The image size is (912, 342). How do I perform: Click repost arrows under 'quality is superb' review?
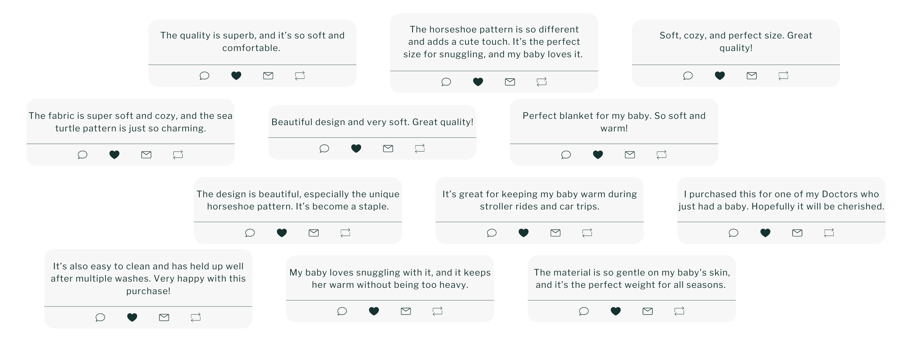tap(300, 76)
